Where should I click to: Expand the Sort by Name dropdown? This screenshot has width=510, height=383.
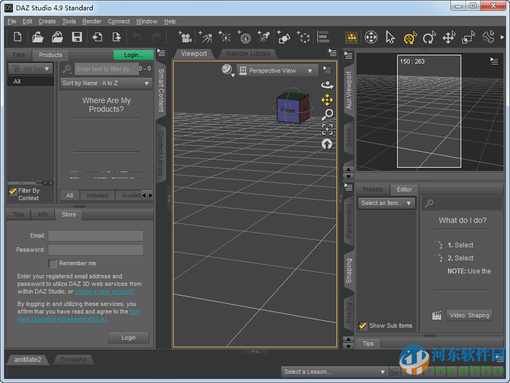coord(106,83)
